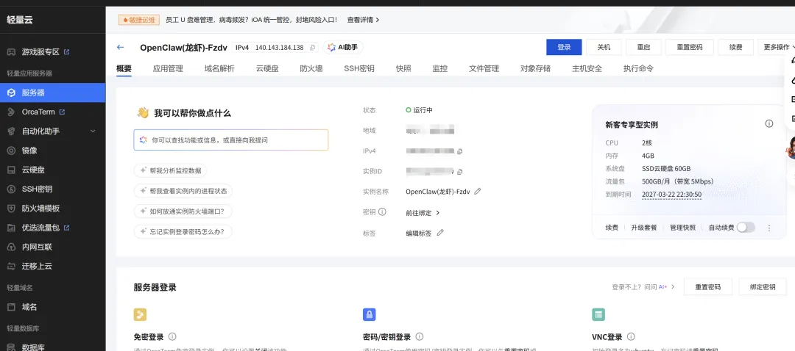
Task: Open the three-dot menu in instance card
Action: pos(769,228)
